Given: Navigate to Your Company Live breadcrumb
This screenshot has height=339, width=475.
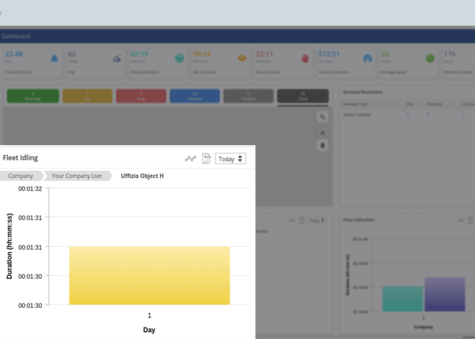Looking at the screenshot, I should (76, 176).
